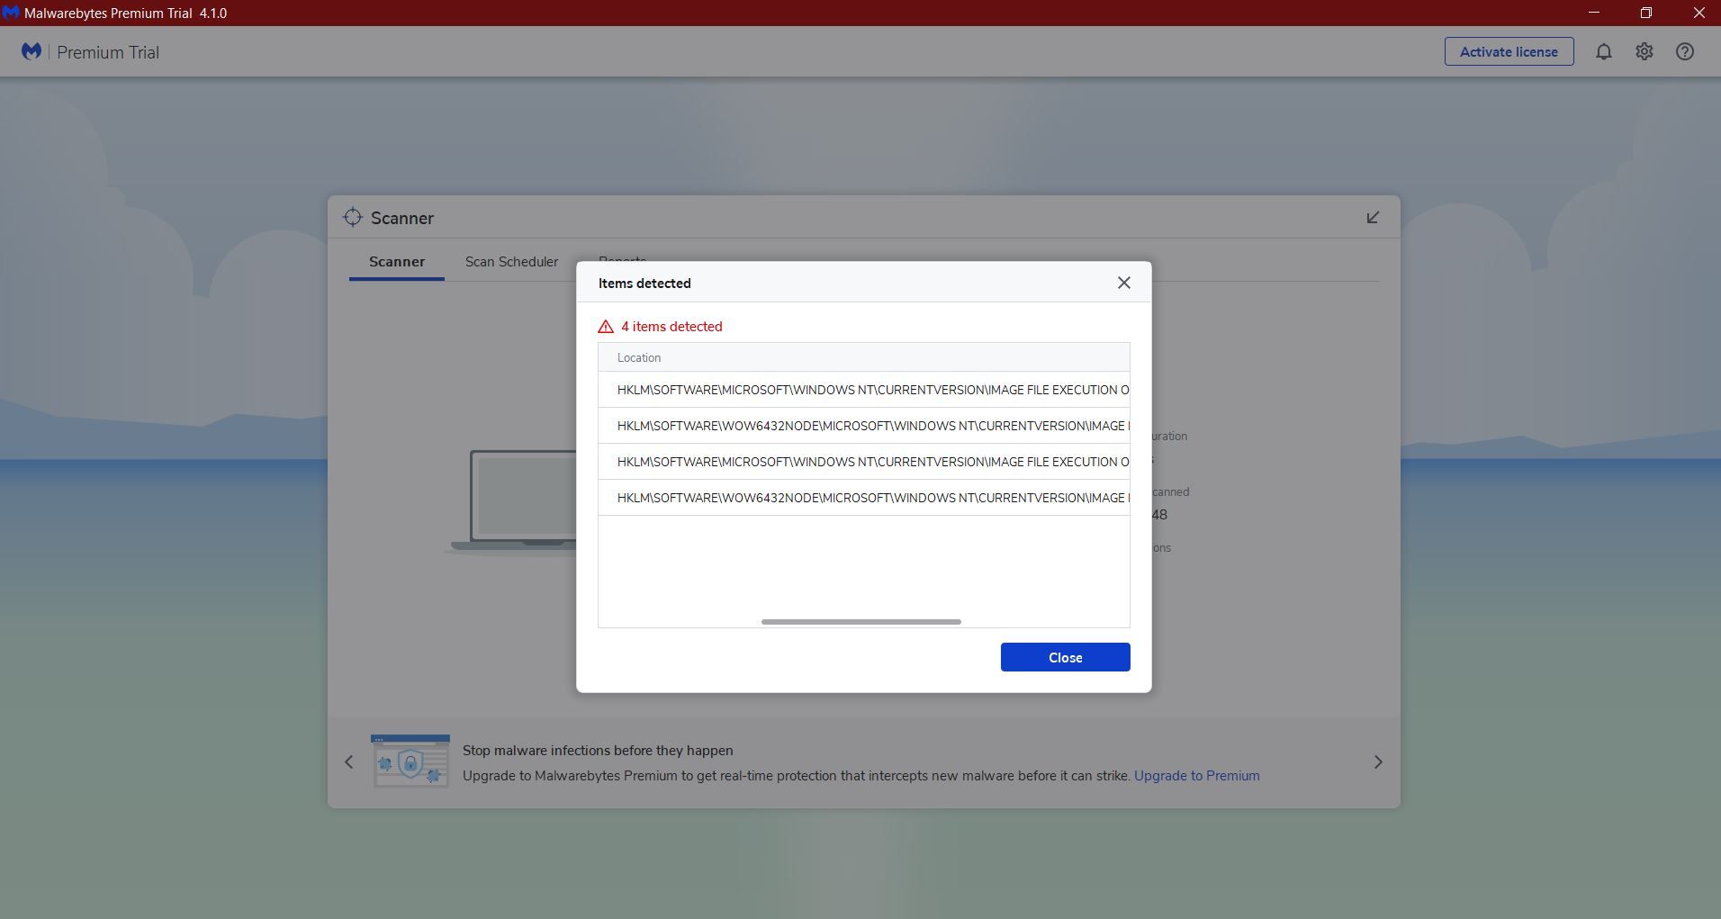The width and height of the screenshot is (1721, 919).
Task: Close the Items detected dialog with X
Action: point(1124,283)
